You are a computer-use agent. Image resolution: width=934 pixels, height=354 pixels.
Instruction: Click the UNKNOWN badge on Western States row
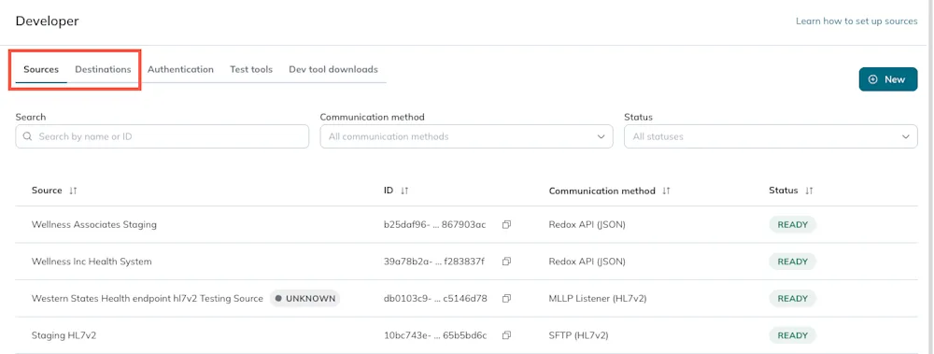click(305, 299)
